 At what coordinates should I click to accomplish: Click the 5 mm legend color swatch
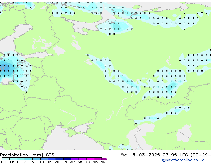click(36, 159)
